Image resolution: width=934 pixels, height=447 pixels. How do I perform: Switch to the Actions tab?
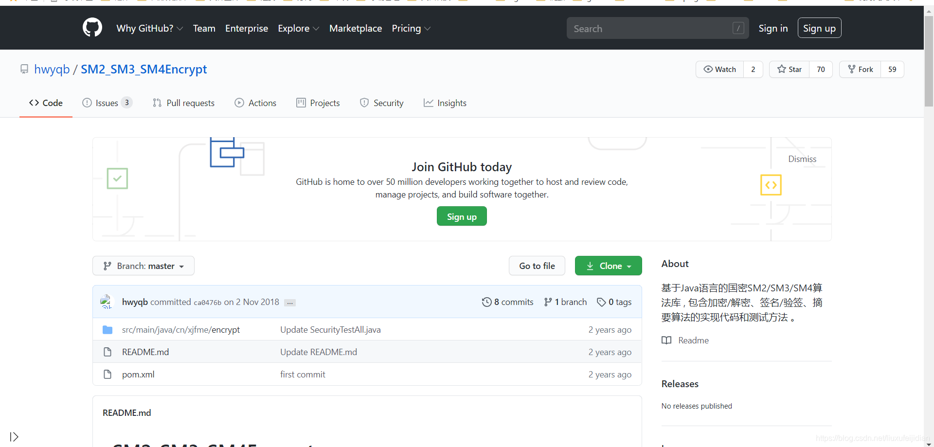pyautogui.click(x=255, y=103)
